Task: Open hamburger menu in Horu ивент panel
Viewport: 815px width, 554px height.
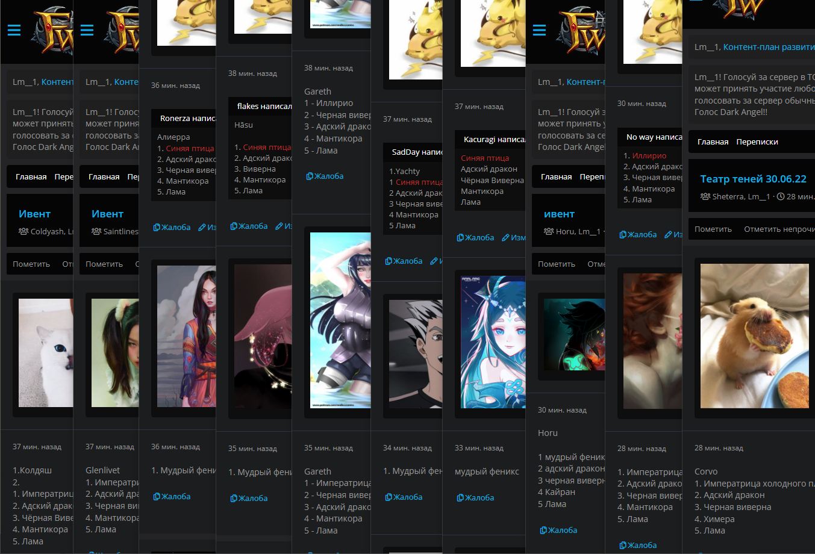Action: (540, 30)
